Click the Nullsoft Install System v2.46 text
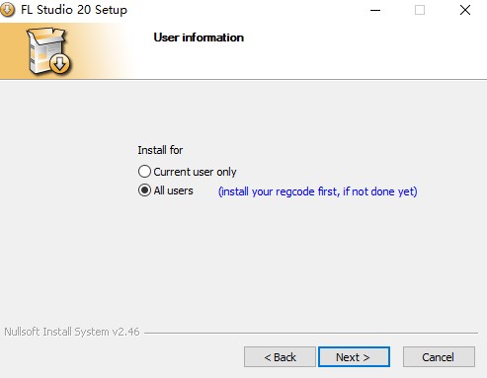 [x=72, y=332]
